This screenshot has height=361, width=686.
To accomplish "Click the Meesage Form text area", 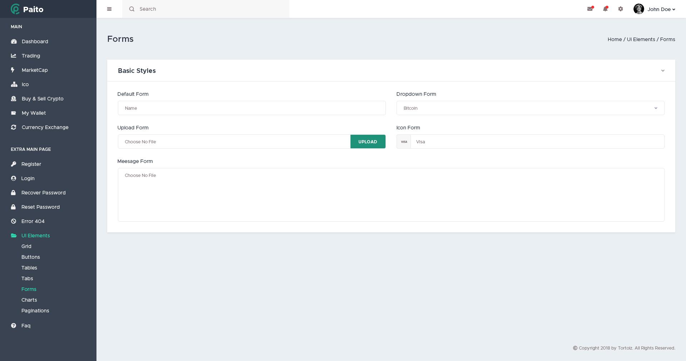I will (x=391, y=195).
